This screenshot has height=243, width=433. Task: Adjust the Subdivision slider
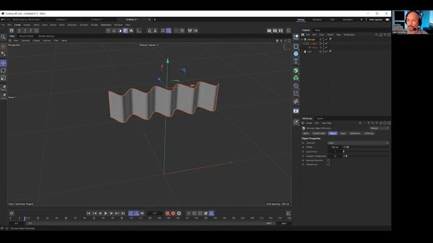[366, 151]
